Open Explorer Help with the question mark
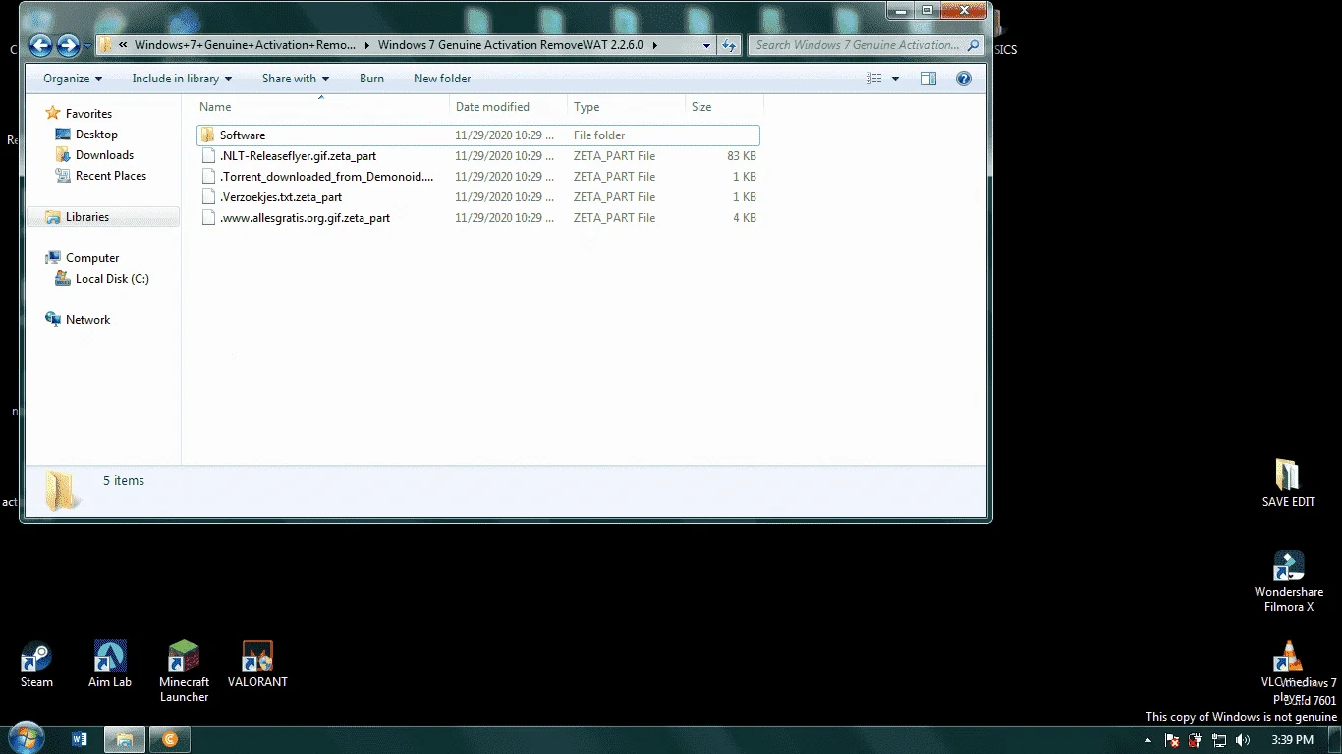The image size is (1342, 754). tap(964, 79)
